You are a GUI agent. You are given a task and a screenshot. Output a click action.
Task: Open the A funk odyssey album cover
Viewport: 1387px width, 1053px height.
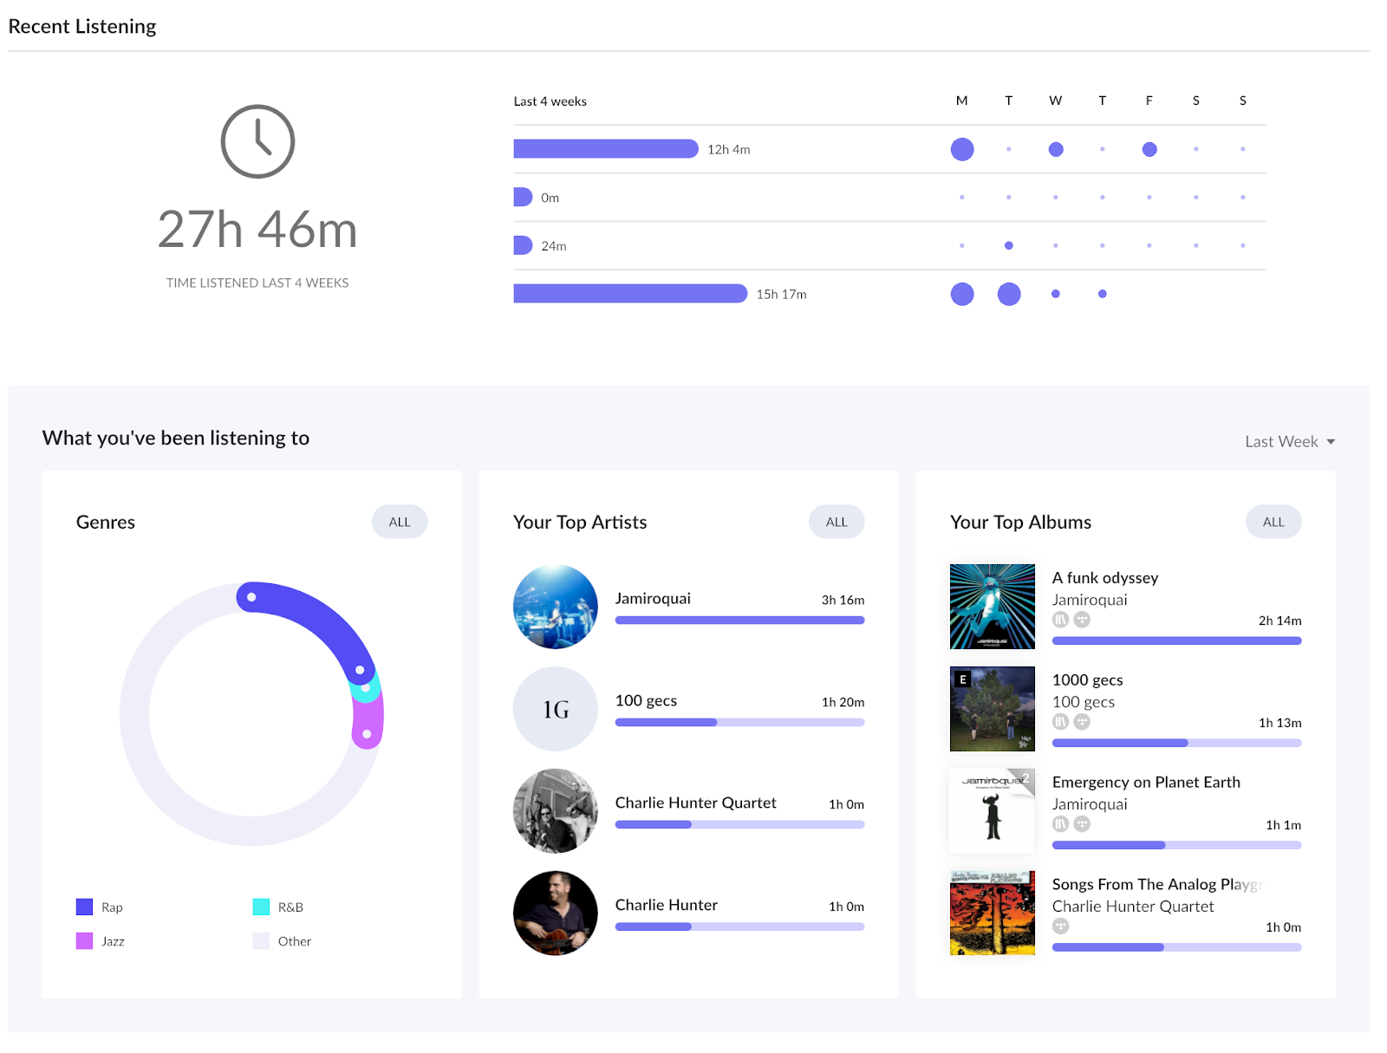(991, 606)
